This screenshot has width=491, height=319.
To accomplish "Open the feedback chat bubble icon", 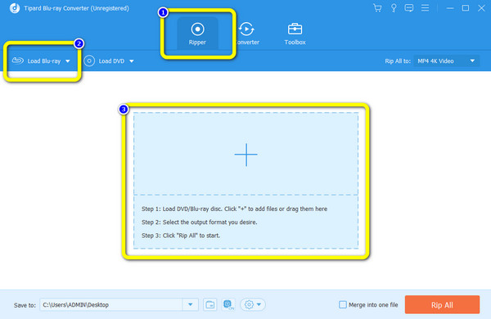I will click(x=409, y=8).
